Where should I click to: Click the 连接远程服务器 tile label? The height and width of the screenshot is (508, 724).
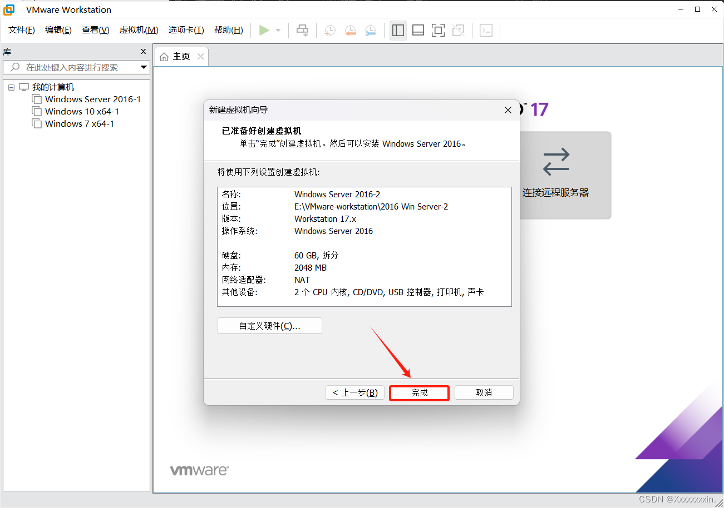555,193
